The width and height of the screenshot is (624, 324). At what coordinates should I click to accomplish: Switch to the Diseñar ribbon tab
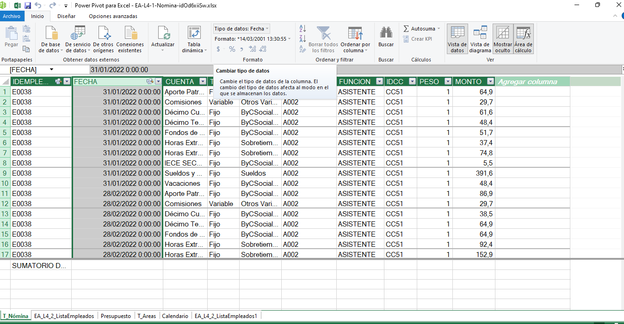tap(66, 16)
